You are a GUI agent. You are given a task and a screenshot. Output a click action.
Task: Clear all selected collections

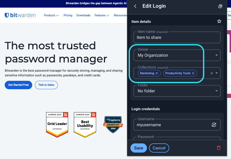pos(212,73)
